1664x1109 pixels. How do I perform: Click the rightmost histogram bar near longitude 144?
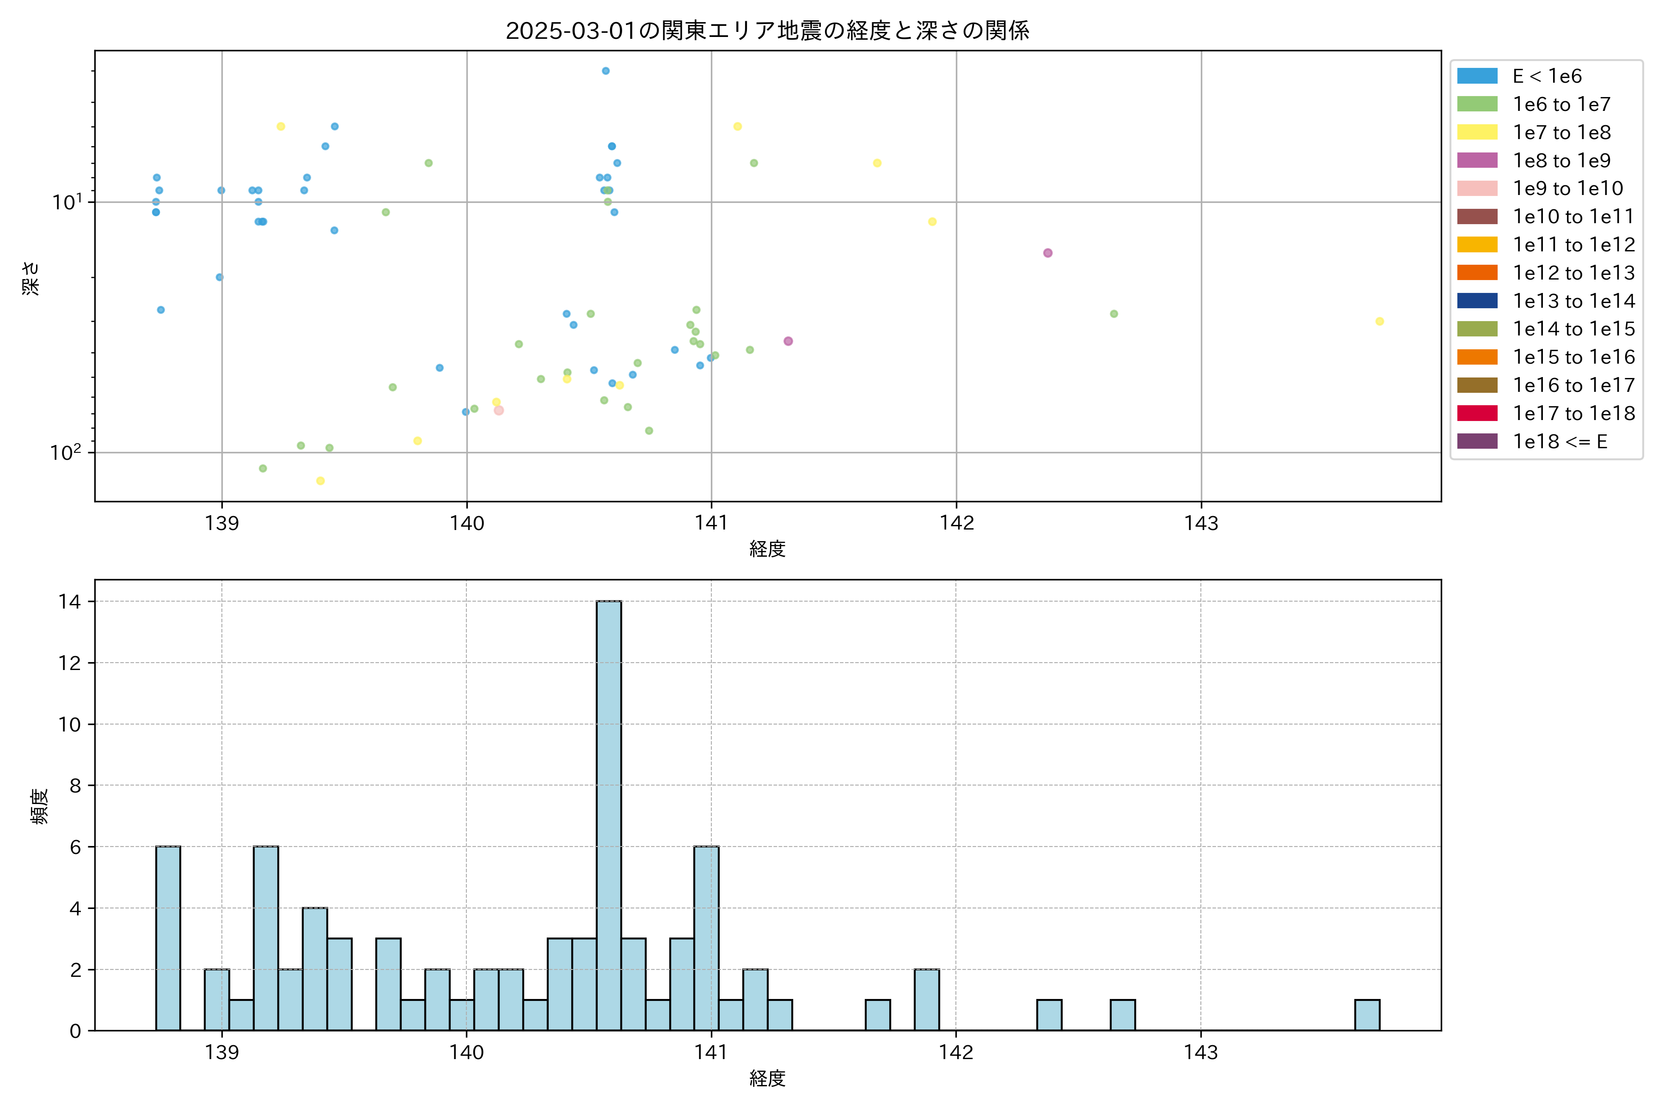[x=1367, y=1015]
